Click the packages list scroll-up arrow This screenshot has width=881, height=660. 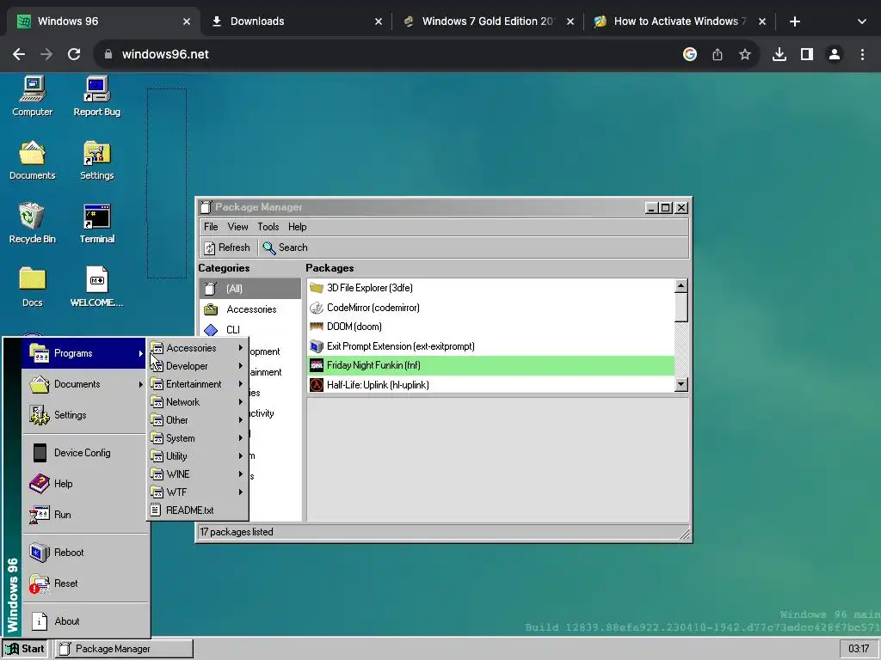tap(681, 285)
